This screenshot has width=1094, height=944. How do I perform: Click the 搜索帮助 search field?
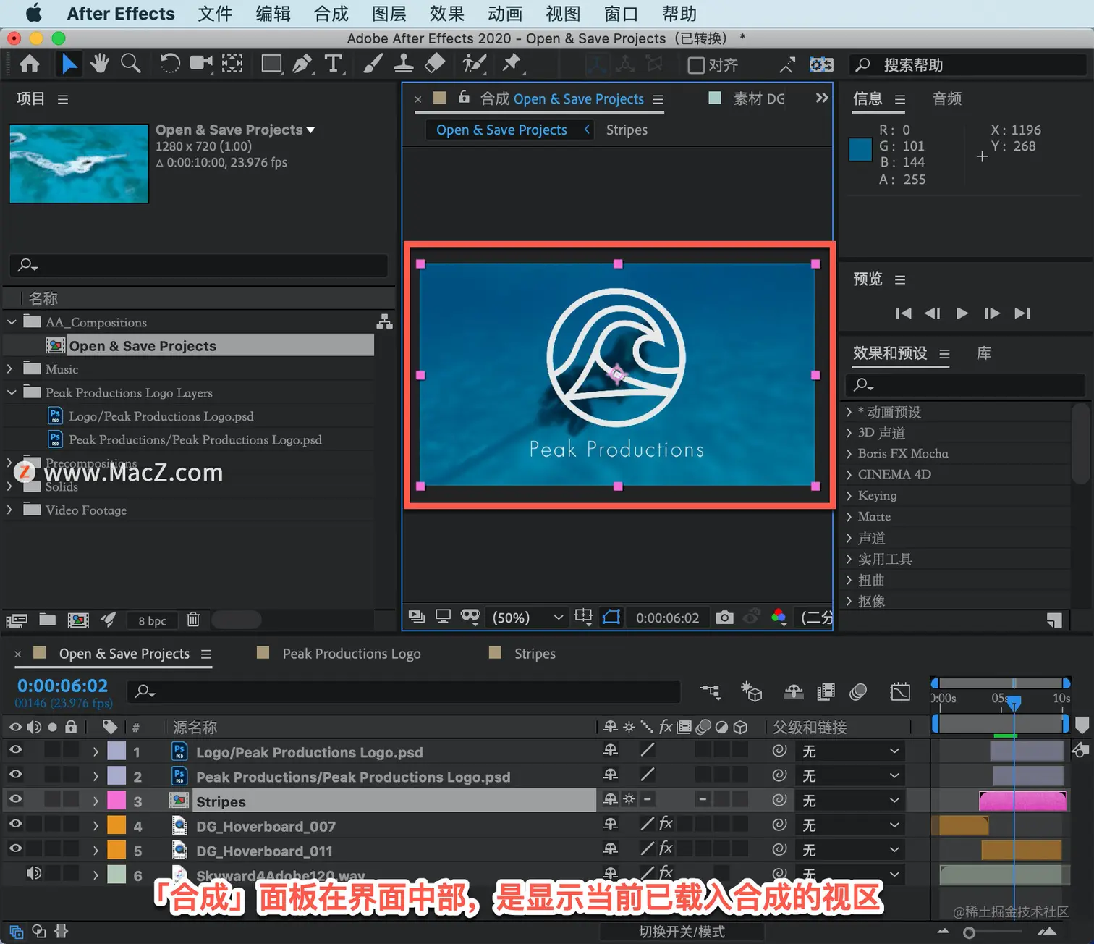pos(967,65)
